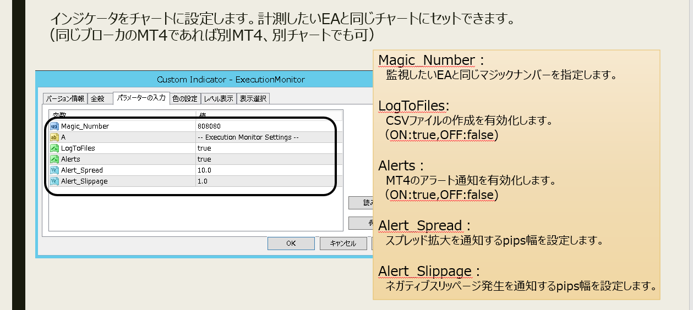Click the Alert_Spread double type icon
The height and width of the screenshot is (310, 693).
click(x=54, y=170)
